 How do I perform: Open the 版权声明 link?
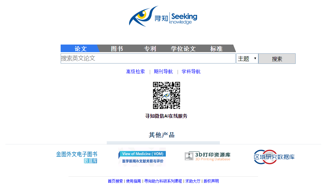coord(211,181)
